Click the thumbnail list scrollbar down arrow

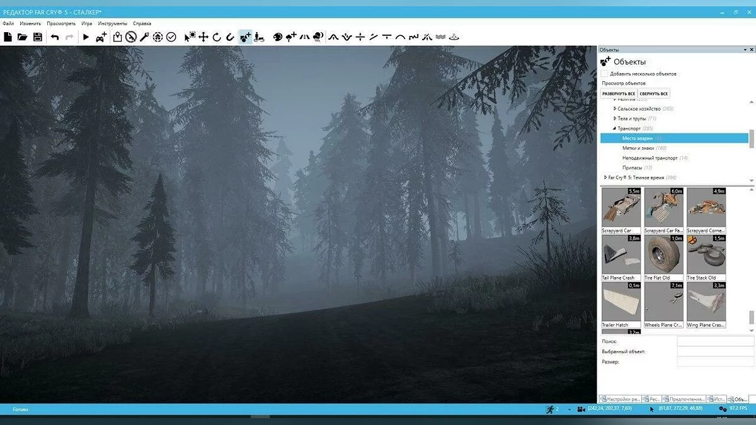[751, 331]
